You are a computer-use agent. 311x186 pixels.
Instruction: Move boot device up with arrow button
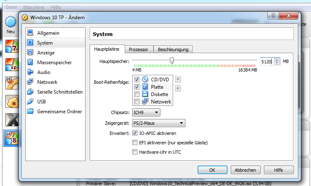point(178,79)
